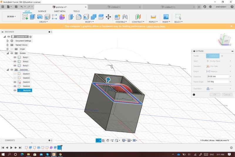Select the Joint tool
235x157 pixels.
click(125, 17)
